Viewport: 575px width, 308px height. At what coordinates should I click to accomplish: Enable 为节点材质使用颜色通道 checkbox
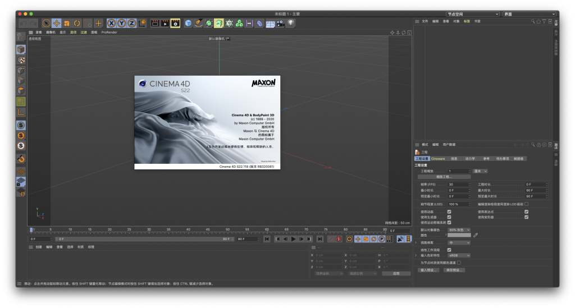459,263
